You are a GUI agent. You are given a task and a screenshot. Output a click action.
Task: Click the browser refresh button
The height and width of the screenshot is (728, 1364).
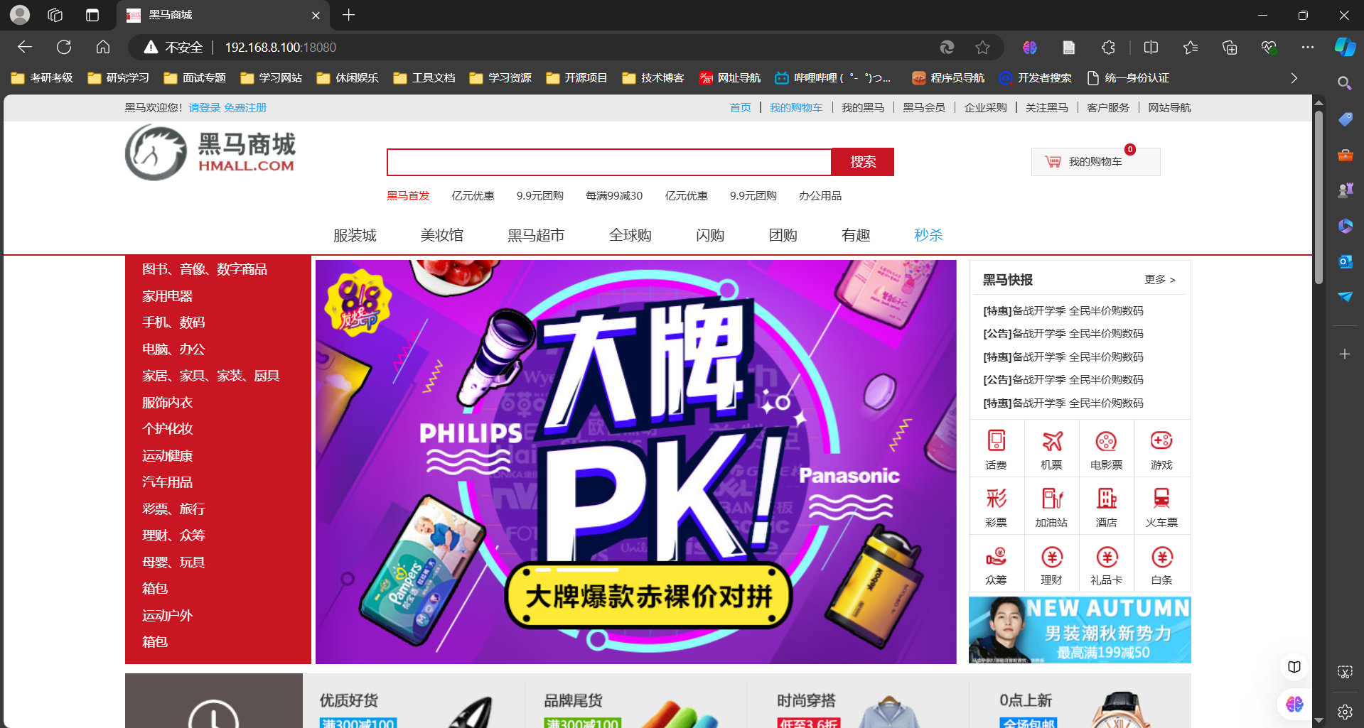(x=64, y=47)
